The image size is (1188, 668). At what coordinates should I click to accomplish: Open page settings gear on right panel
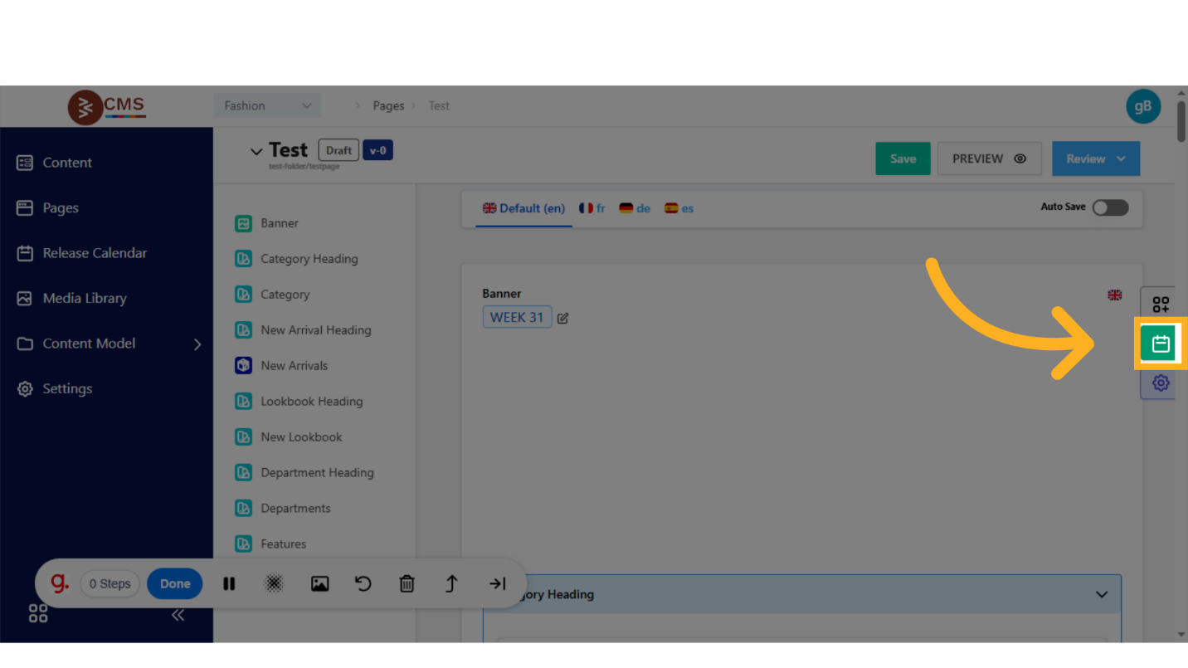tap(1160, 383)
